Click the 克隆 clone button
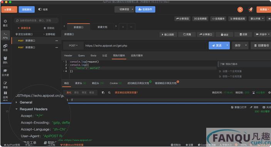 coord(187,35)
